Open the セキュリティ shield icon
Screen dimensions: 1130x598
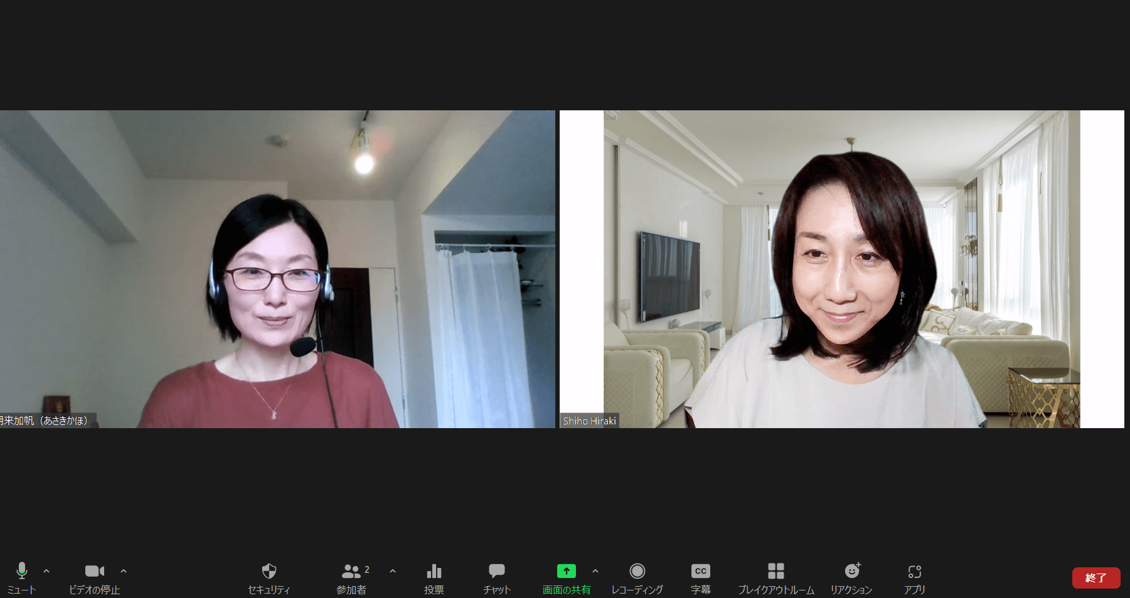pos(269,571)
